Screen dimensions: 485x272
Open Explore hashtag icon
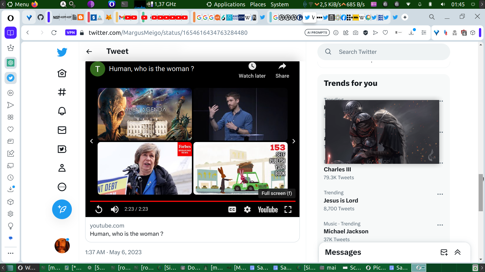coord(62,92)
